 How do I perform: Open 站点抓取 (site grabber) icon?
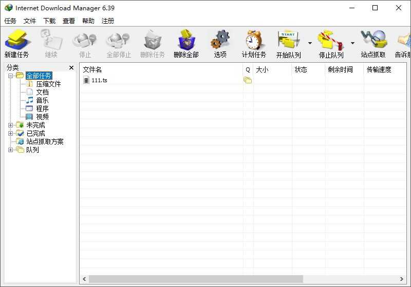[373, 40]
